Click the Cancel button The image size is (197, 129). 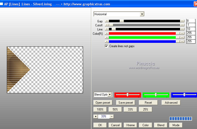coord(115,125)
